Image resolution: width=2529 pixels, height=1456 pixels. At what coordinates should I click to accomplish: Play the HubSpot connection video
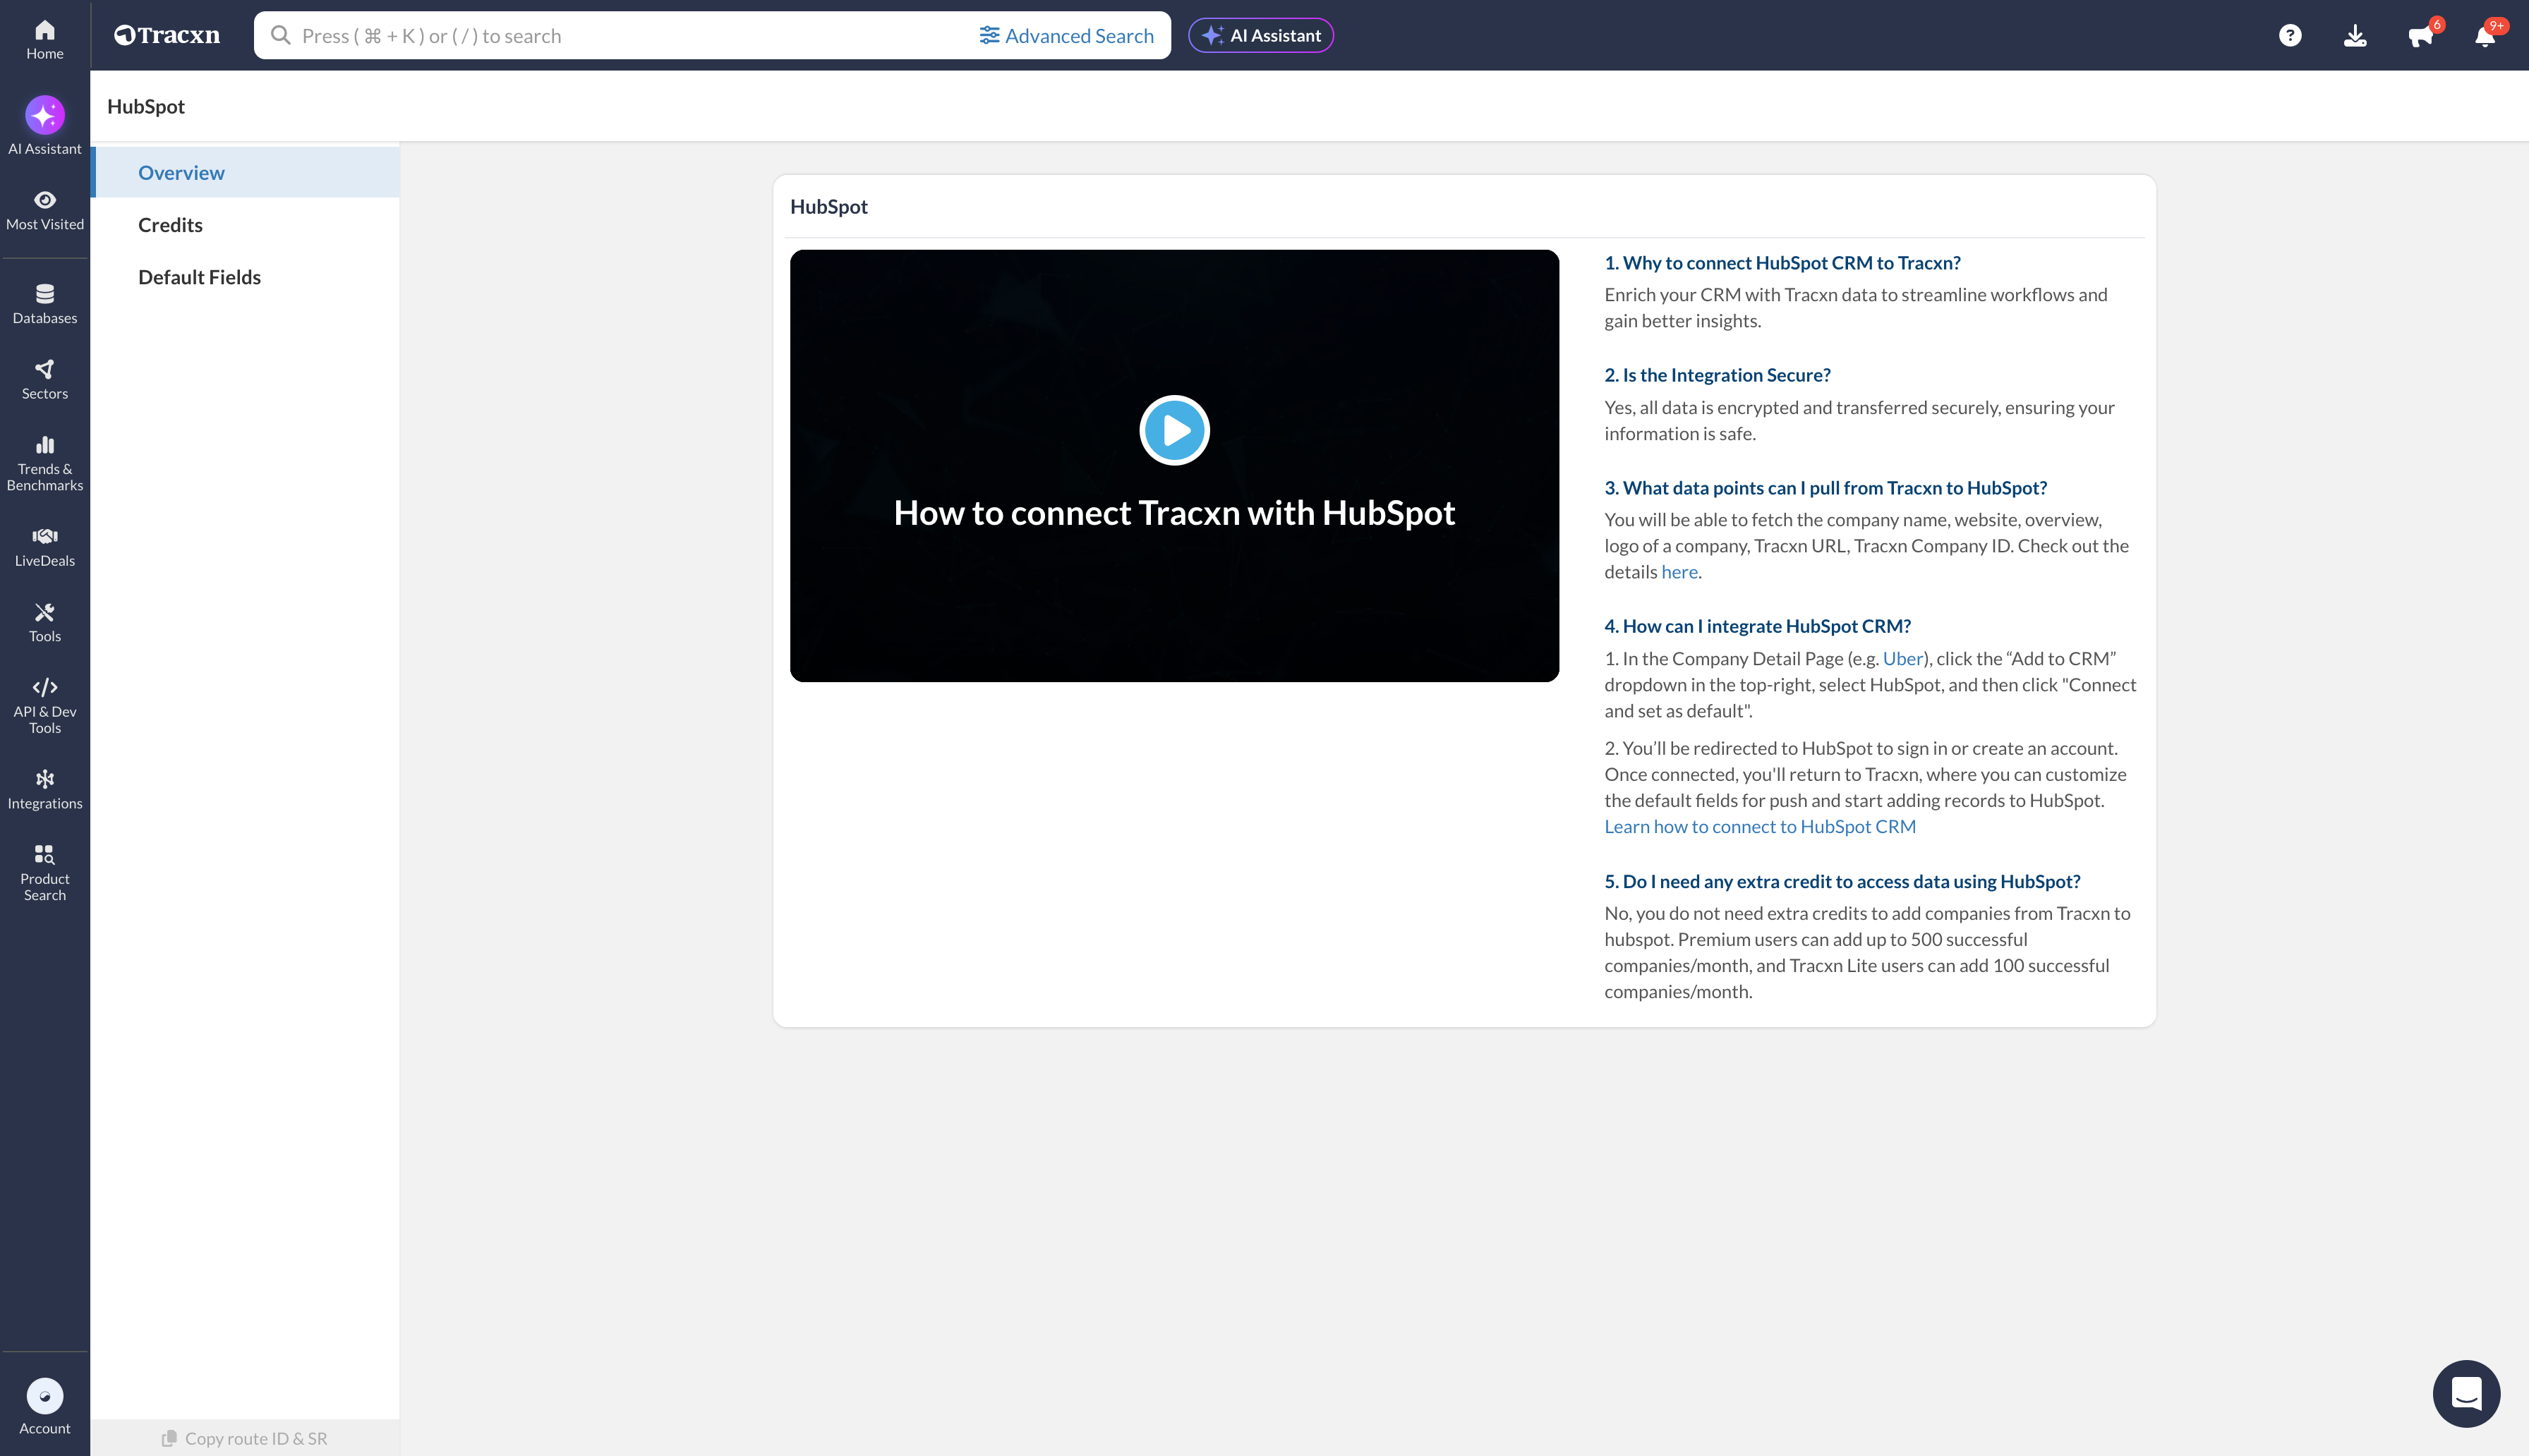[x=1174, y=430]
